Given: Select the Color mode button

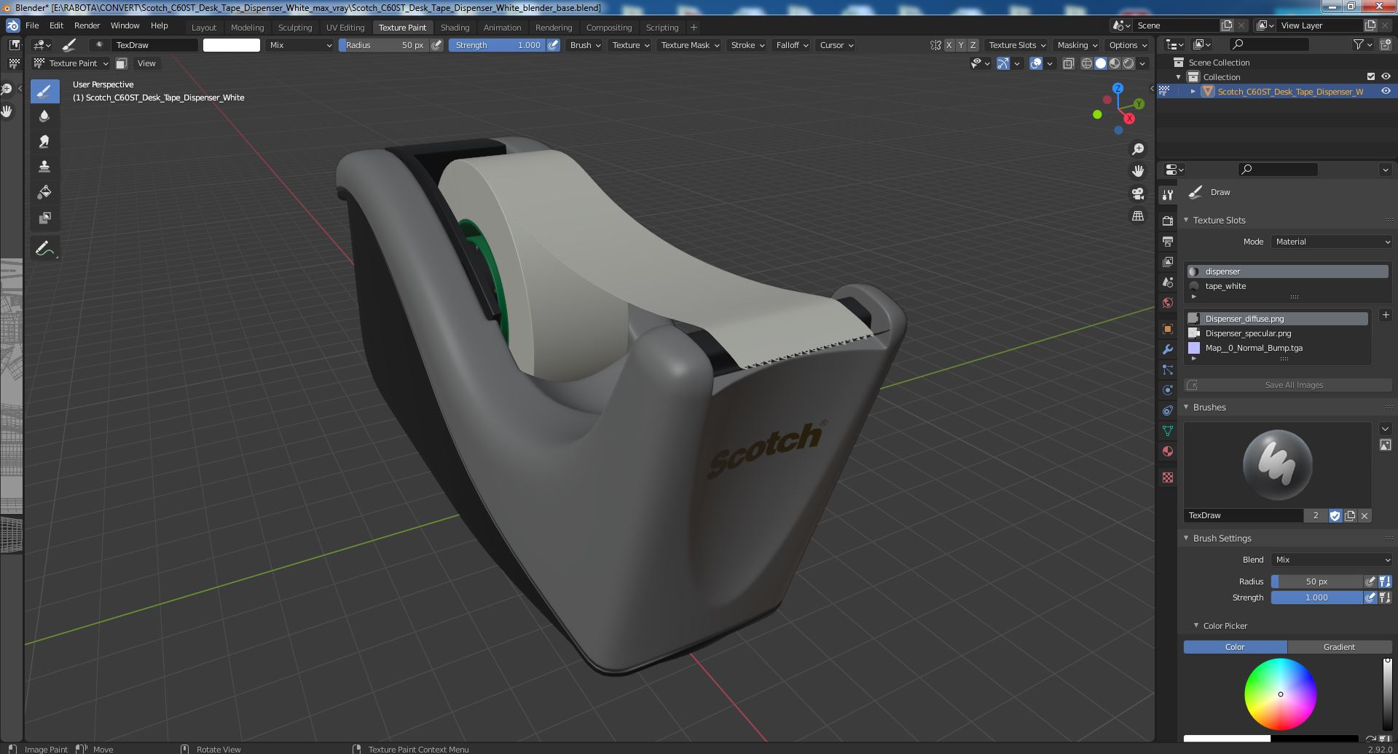Looking at the screenshot, I should 1235,647.
